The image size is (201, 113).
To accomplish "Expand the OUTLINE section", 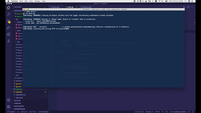I will point(17,100).
